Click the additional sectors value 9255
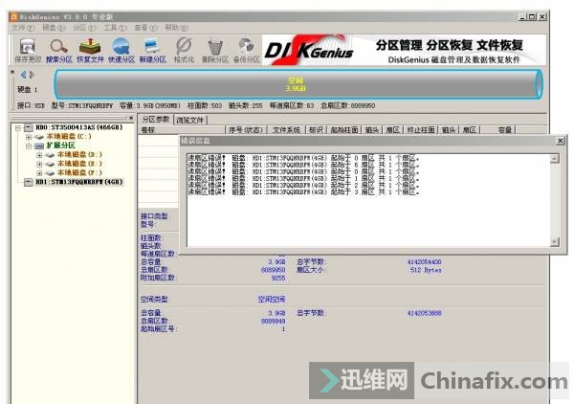 pyautogui.click(x=278, y=279)
